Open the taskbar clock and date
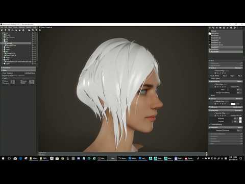The height and width of the screenshot is (184, 245). tap(233, 158)
